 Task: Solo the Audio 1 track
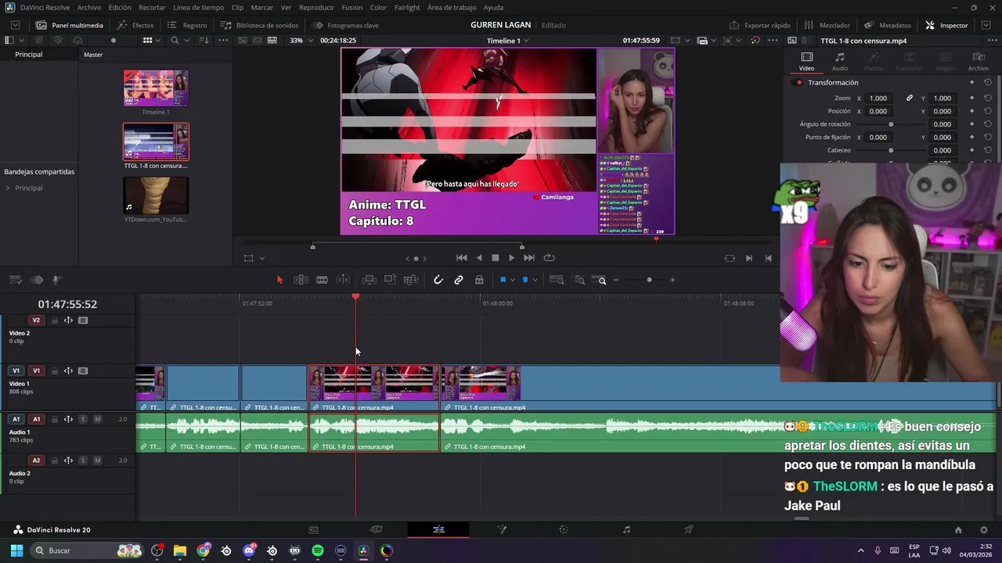(x=82, y=419)
